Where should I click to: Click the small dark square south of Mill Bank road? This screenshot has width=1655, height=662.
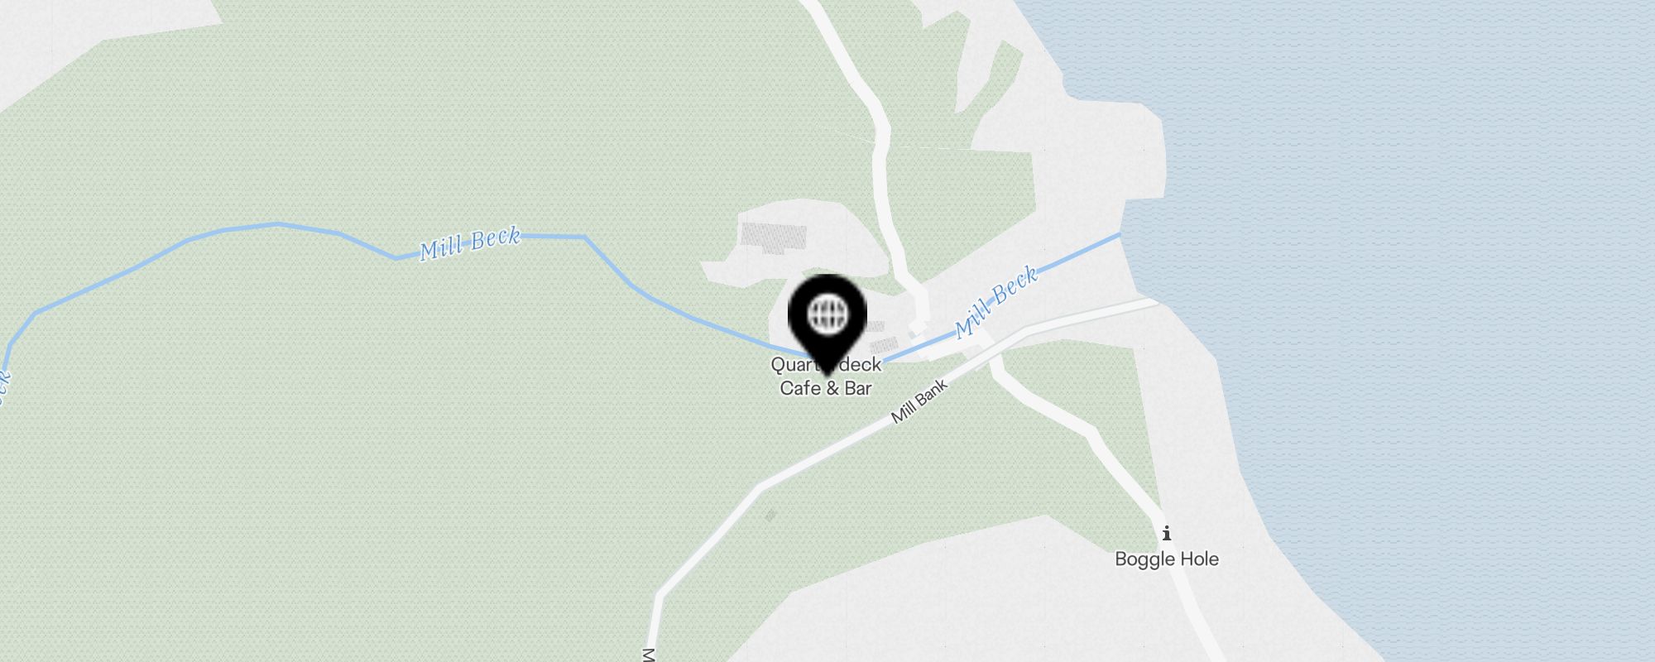[770, 516]
